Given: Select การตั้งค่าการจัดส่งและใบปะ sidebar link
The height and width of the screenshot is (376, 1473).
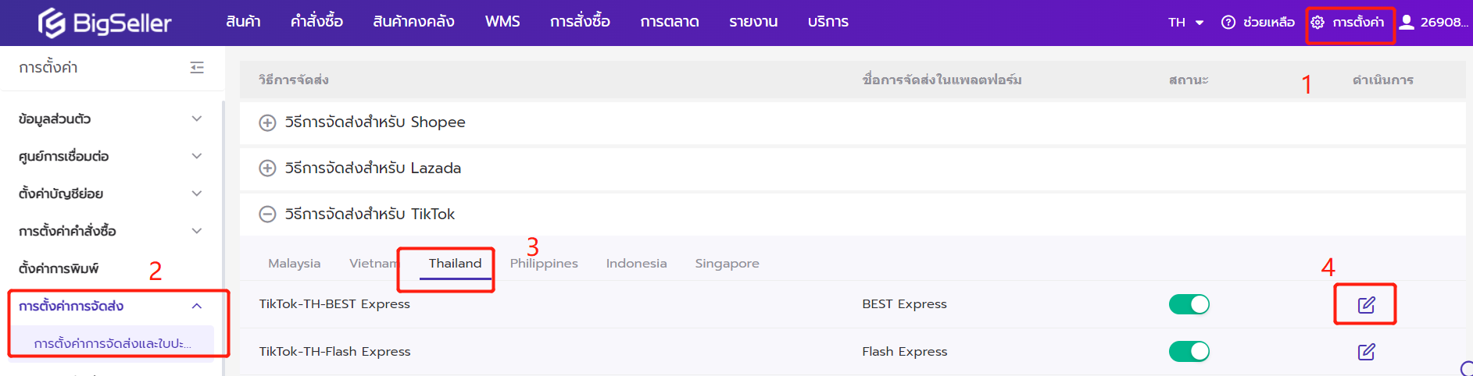Looking at the screenshot, I should tap(113, 344).
